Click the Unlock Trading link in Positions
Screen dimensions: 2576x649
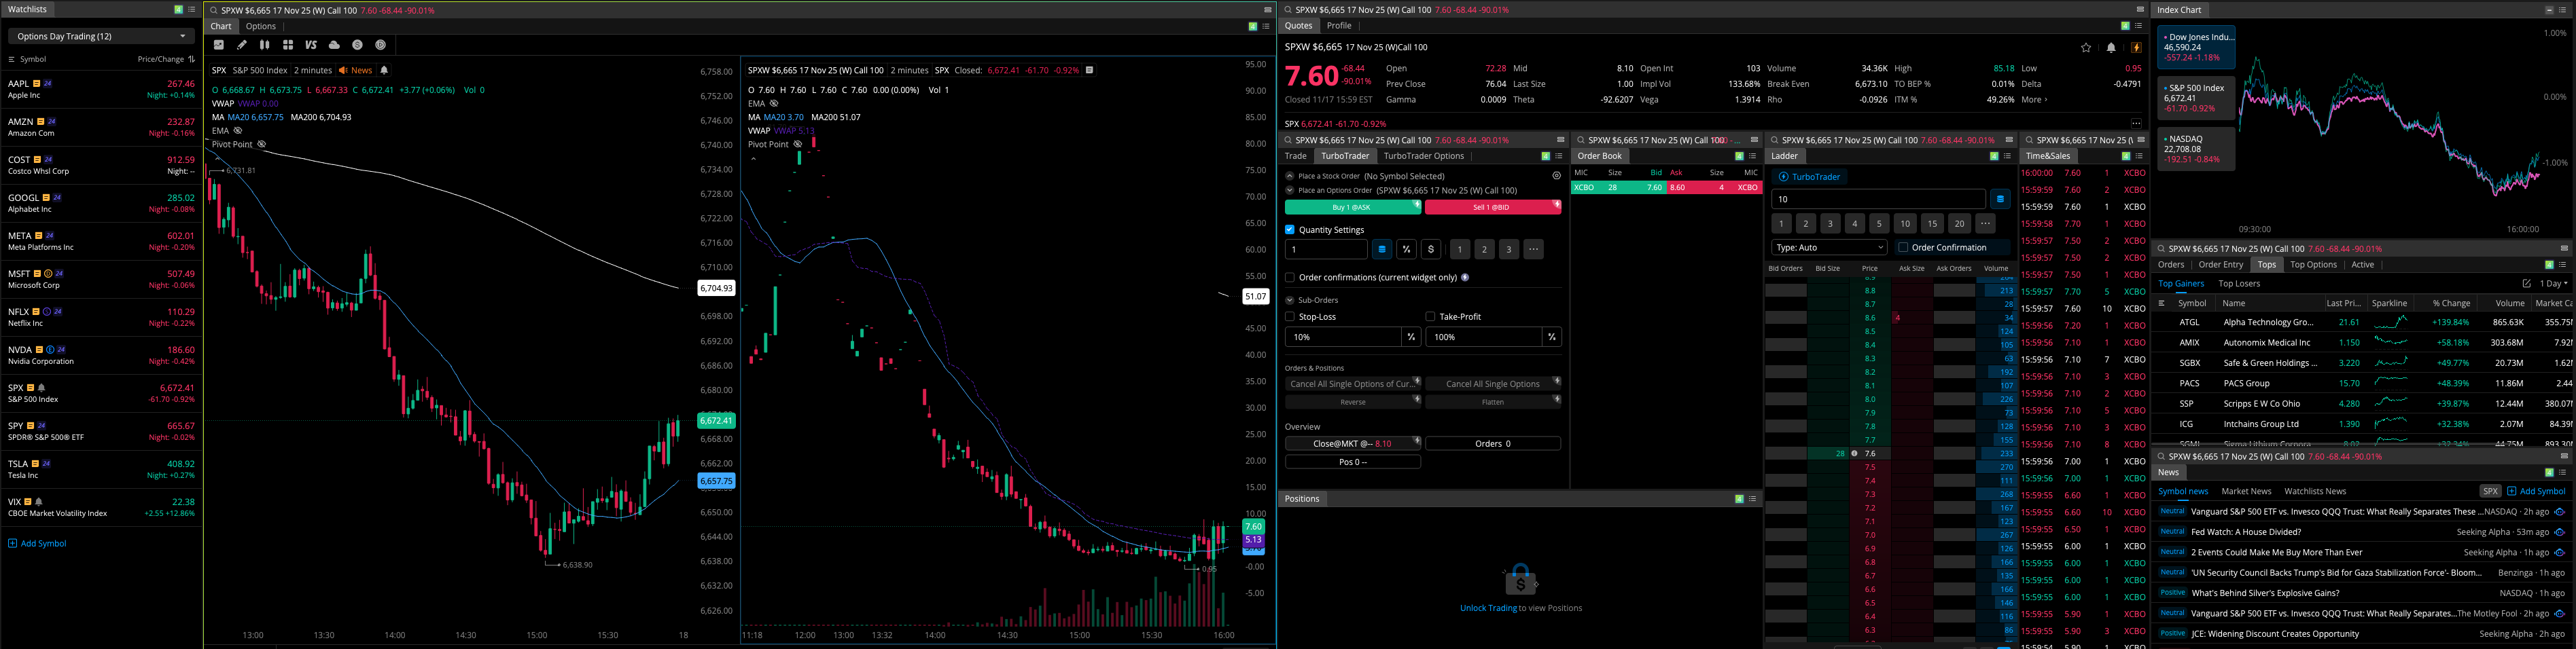click(x=1487, y=608)
